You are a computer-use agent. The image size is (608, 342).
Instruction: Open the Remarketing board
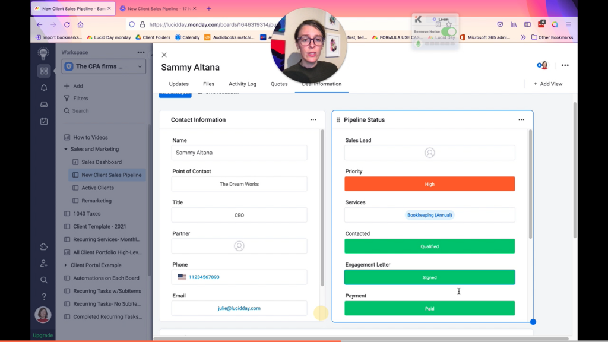[x=96, y=201]
